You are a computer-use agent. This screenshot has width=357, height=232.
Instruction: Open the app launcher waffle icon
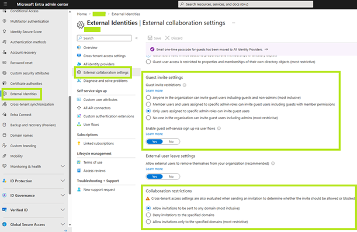pos(5,4)
